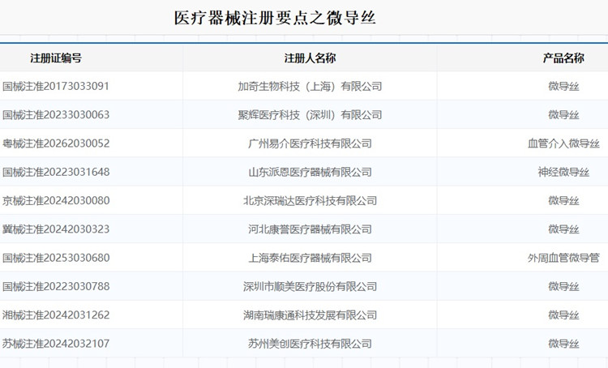Select 加奇生物科技（上海）有限公司 cell
The width and height of the screenshot is (608, 368).
310,86
